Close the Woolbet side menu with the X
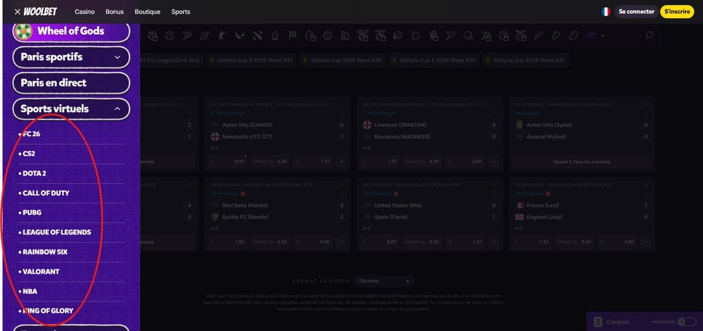Viewport: 703px width, 331px height. coord(17,12)
